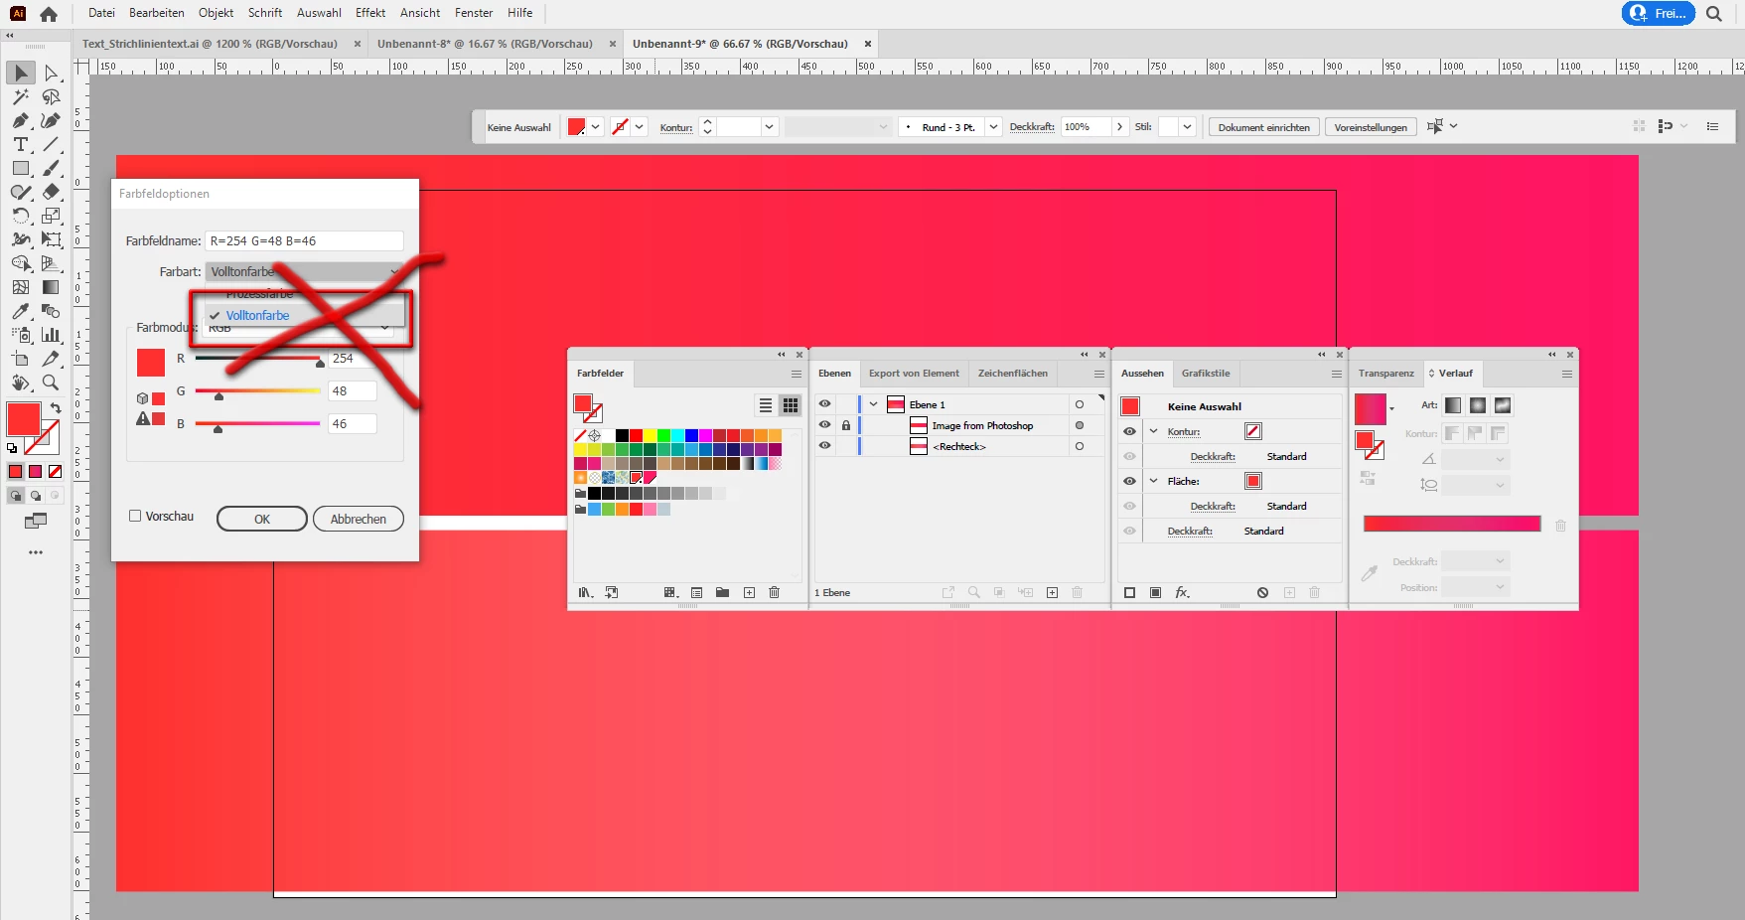The height and width of the screenshot is (920, 1745).
Task: Open the search magnifier at top right
Action: [1714, 14]
